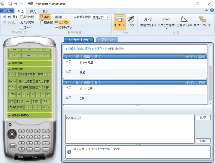Open the ワークシート(W) tab

tap(78, 40)
